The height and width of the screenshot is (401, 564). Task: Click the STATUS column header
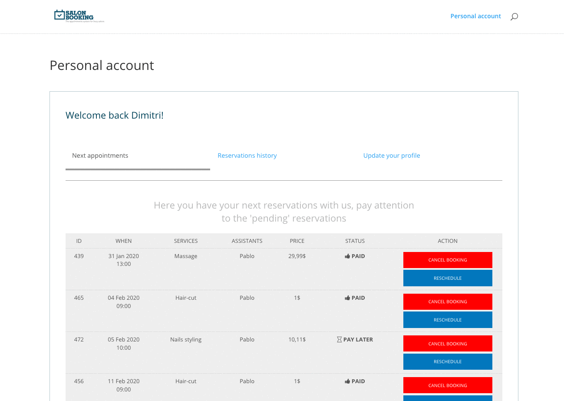coord(355,241)
